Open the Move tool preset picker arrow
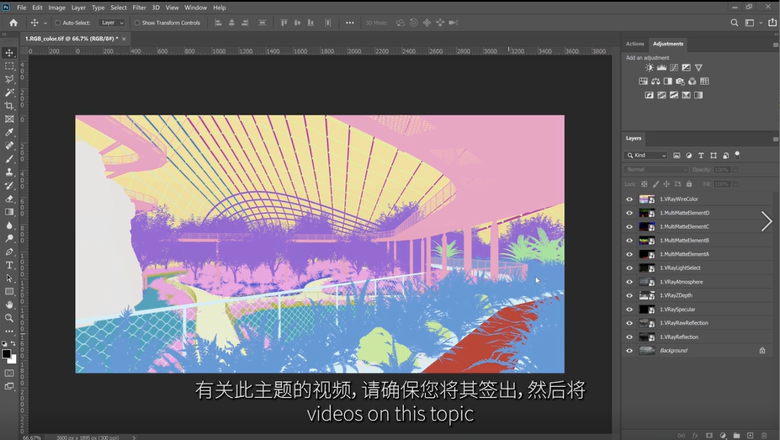The width and height of the screenshot is (780, 440). (45, 23)
